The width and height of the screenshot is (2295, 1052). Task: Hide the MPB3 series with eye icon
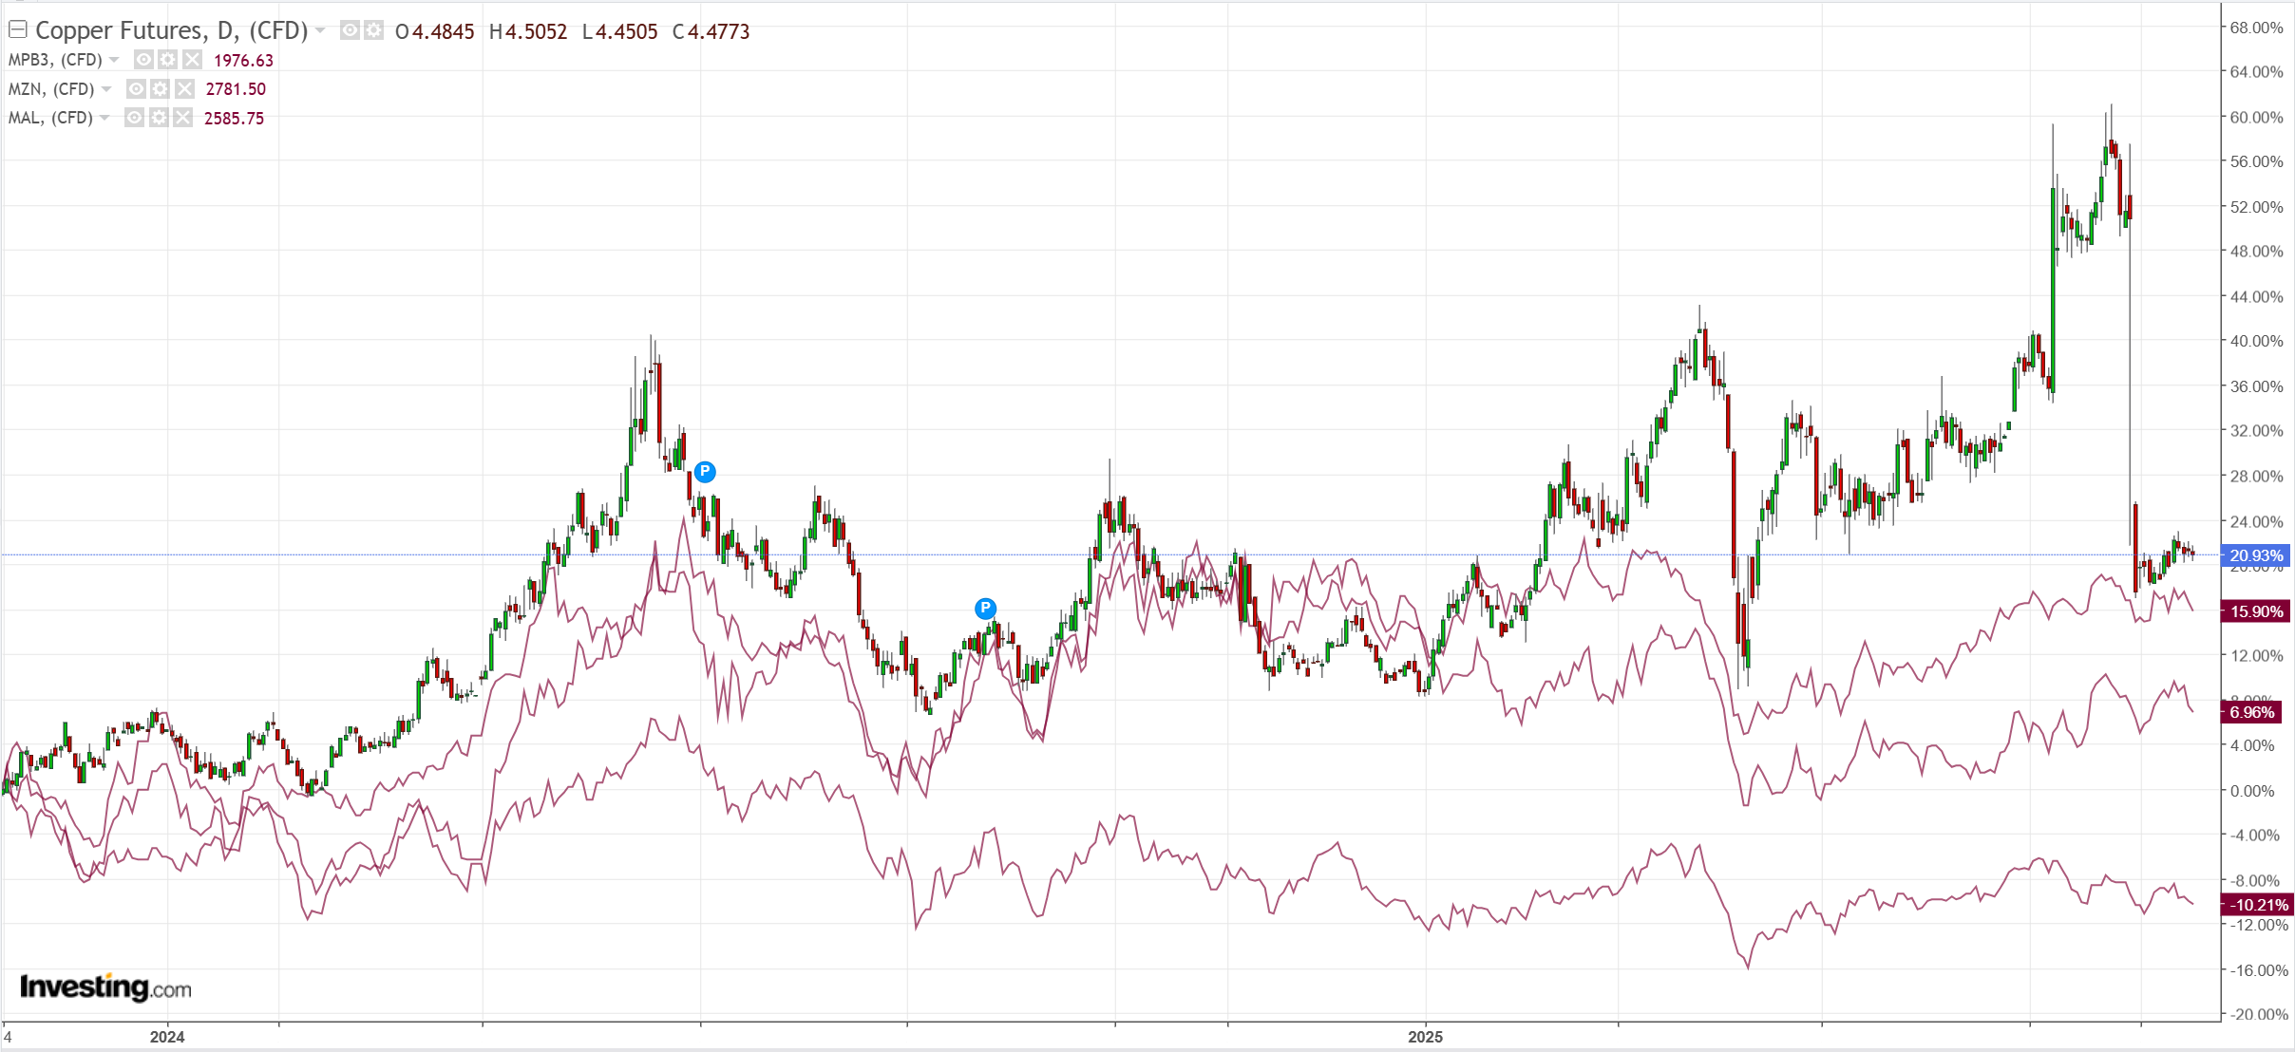pos(143,60)
